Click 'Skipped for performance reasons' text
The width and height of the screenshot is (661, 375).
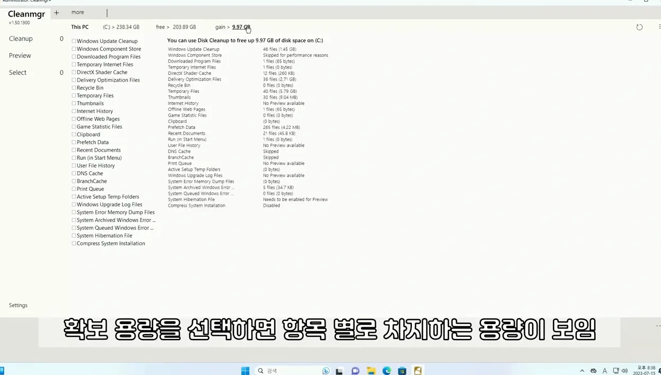[295, 55]
